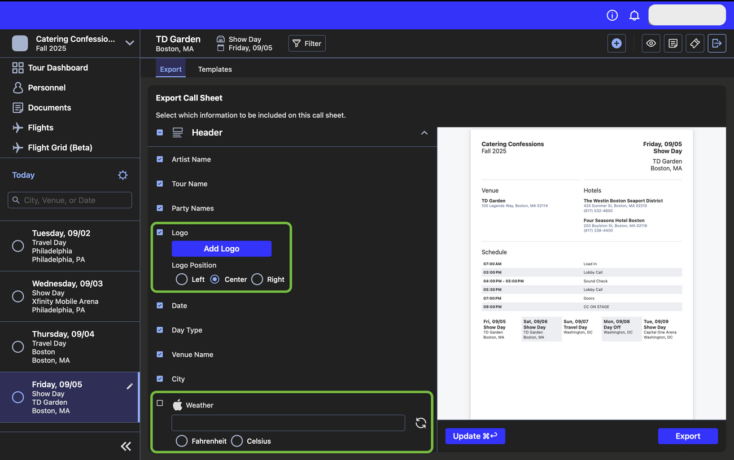The width and height of the screenshot is (734, 460).
Task: Open the info icon in top bar
Action: click(x=612, y=15)
